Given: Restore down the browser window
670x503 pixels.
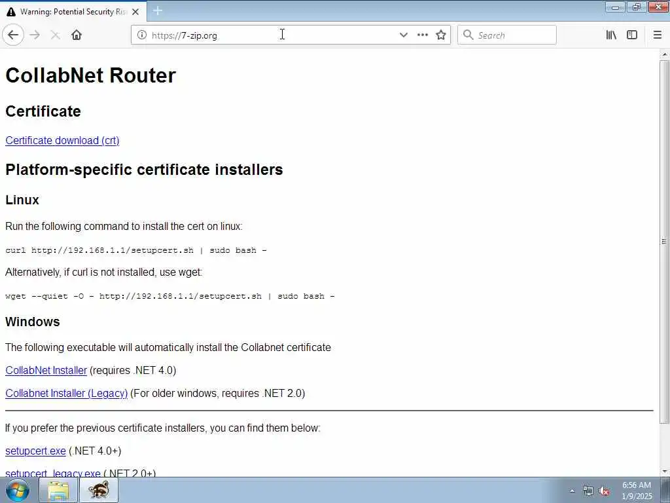Looking at the screenshot, I should tap(637, 7).
